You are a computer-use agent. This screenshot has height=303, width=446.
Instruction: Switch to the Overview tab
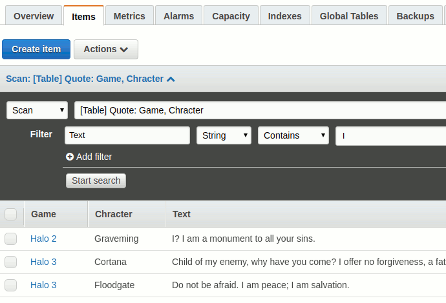34,16
